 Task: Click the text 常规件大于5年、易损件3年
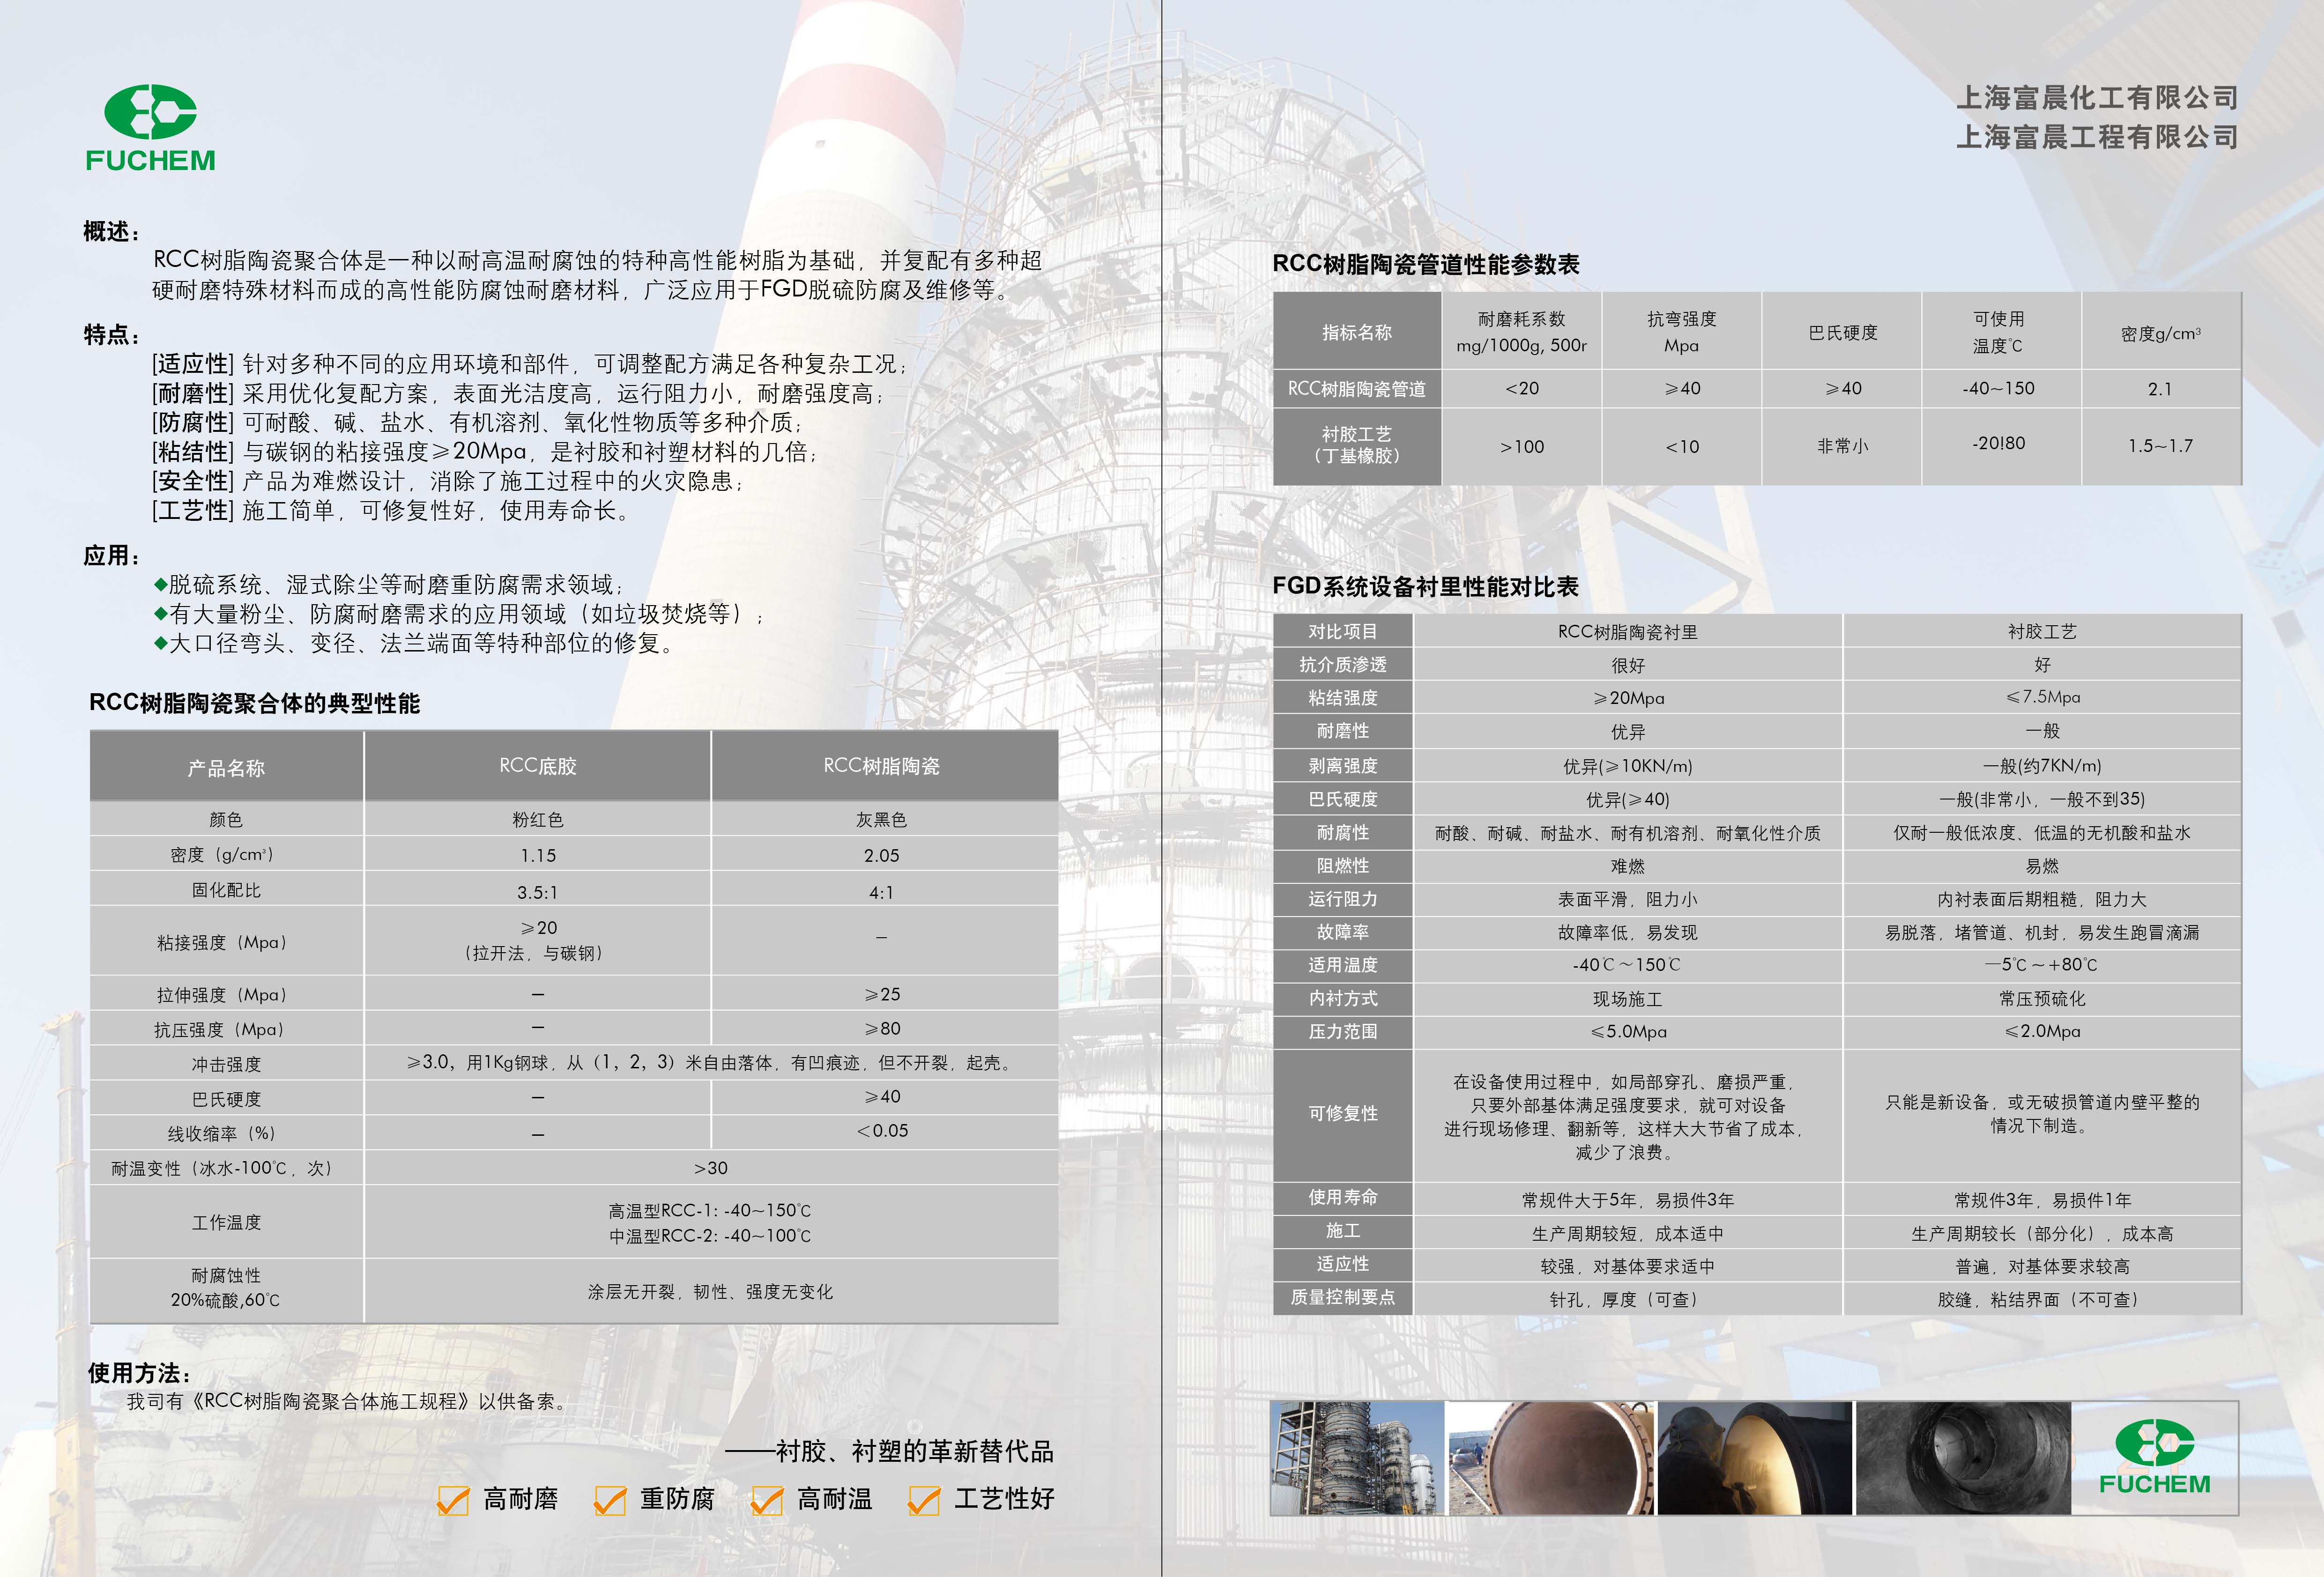click(1628, 1200)
